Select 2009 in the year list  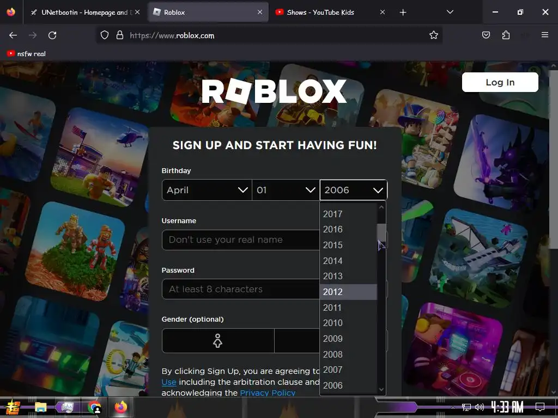point(348,339)
